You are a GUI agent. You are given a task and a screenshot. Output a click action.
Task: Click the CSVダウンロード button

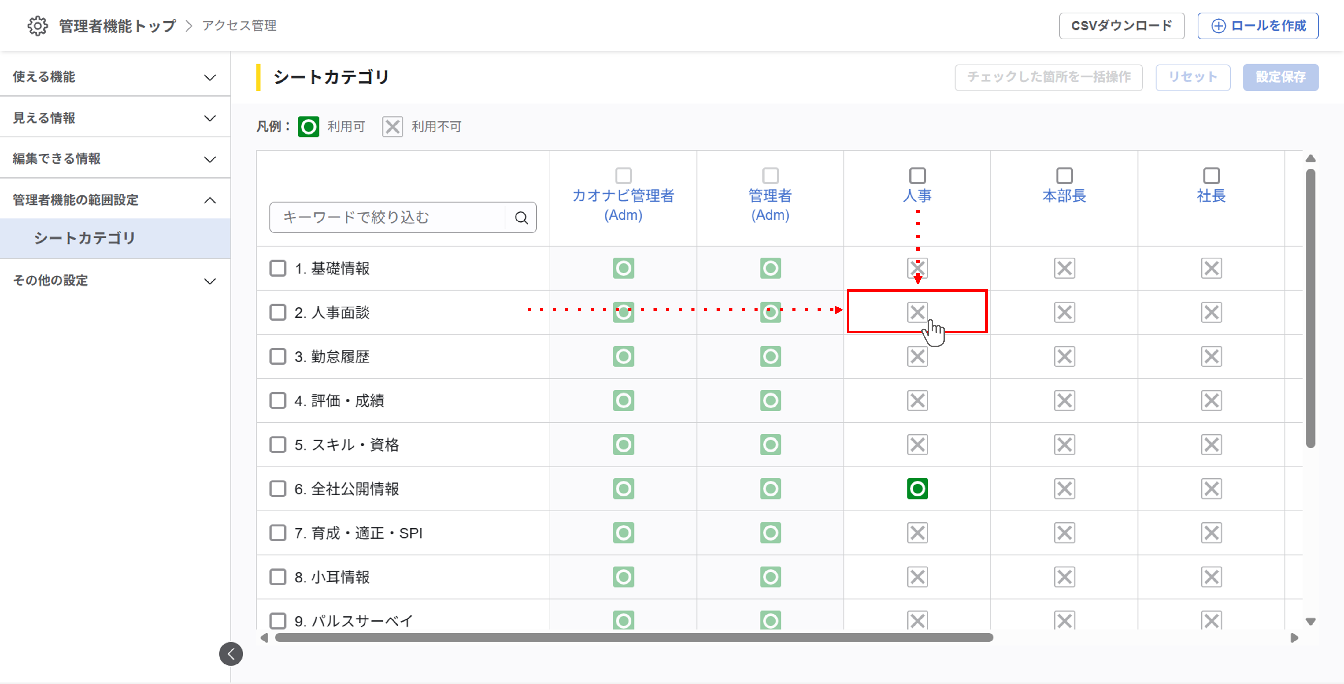(x=1121, y=26)
